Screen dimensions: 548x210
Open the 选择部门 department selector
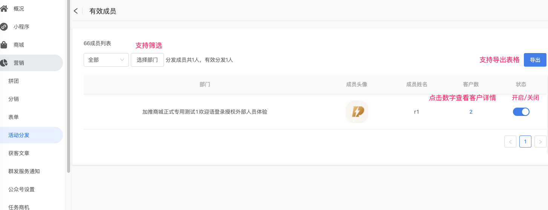[x=147, y=60]
